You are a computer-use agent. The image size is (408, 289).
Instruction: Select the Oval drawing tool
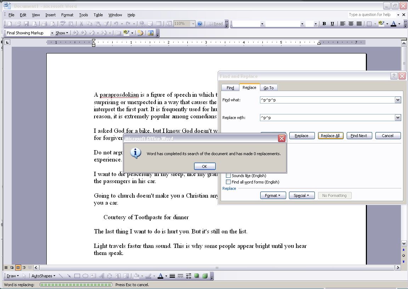click(x=85, y=276)
